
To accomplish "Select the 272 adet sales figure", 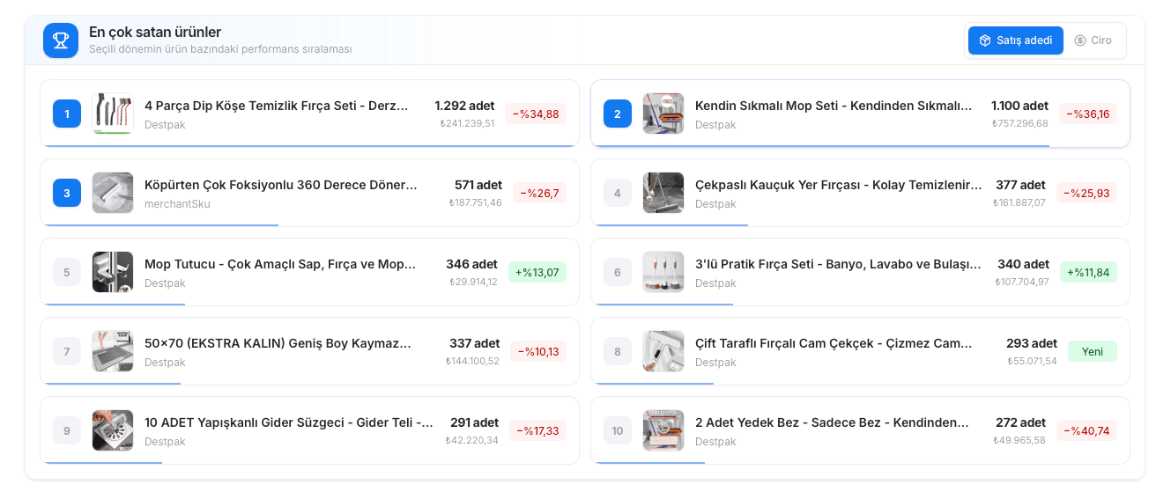I will 1020,422.
